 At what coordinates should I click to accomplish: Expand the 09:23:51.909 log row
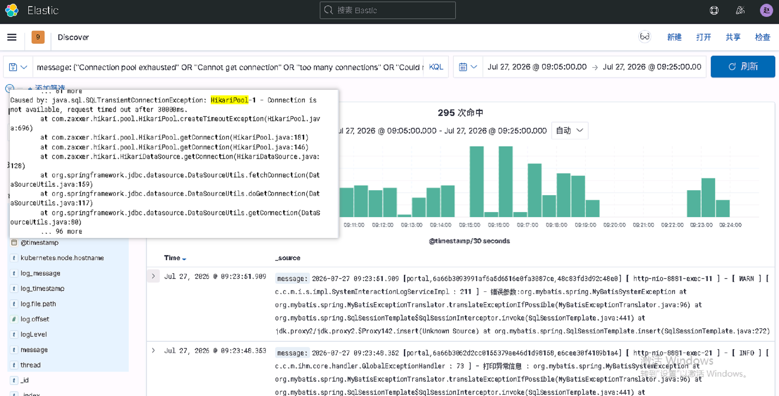pos(153,276)
